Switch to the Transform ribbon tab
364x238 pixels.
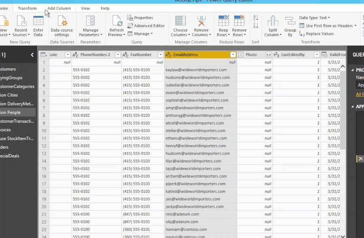(27, 8)
